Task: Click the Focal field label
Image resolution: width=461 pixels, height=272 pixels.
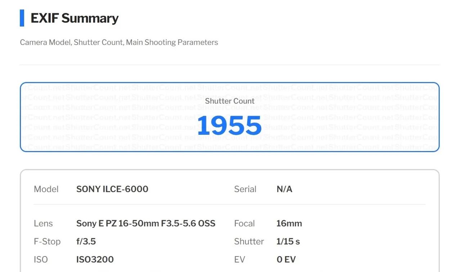Action: click(245, 223)
